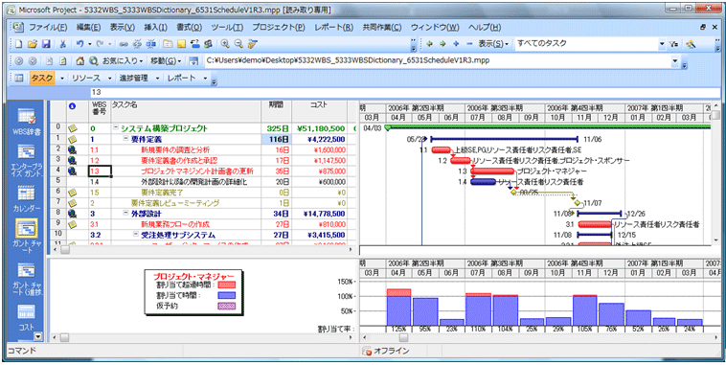This screenshot has width=726, height=365.
Task: Click the Undo arrow toolbar icon
Action: tap(79, 44)
